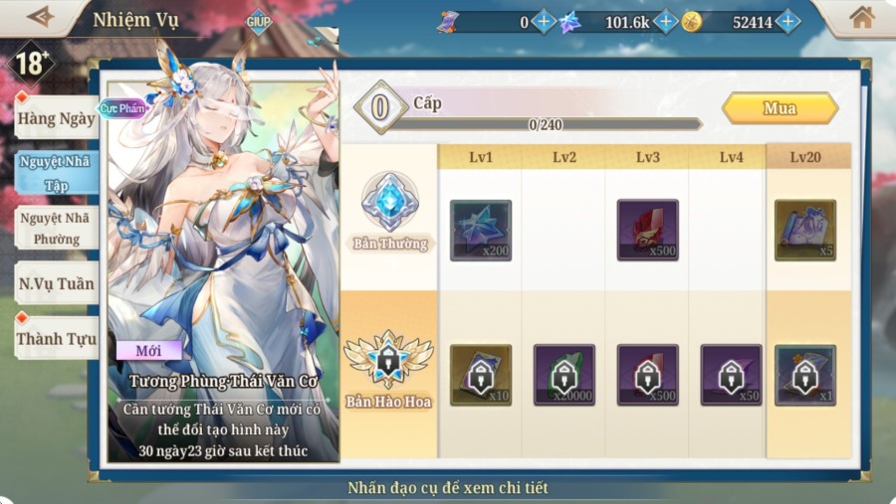Go back using the arrow icon
896x504 pixels.
(41, 17)
